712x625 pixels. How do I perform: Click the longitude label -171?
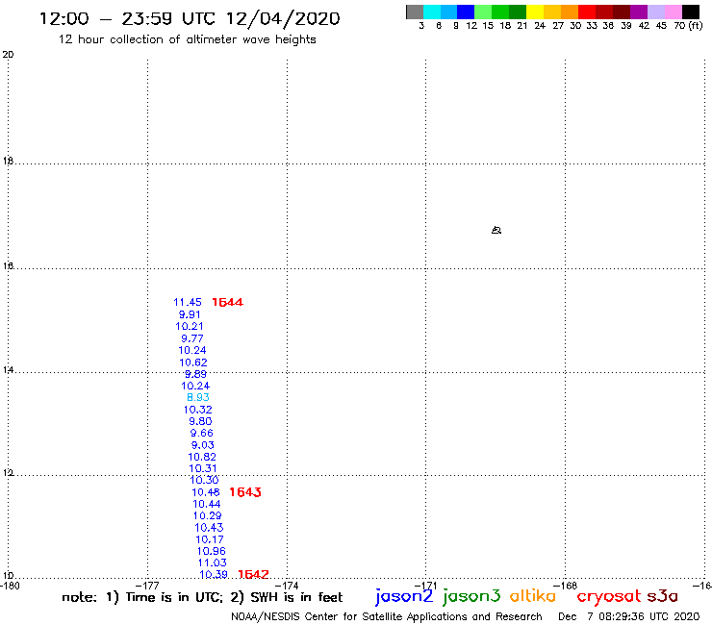[426, 586]
